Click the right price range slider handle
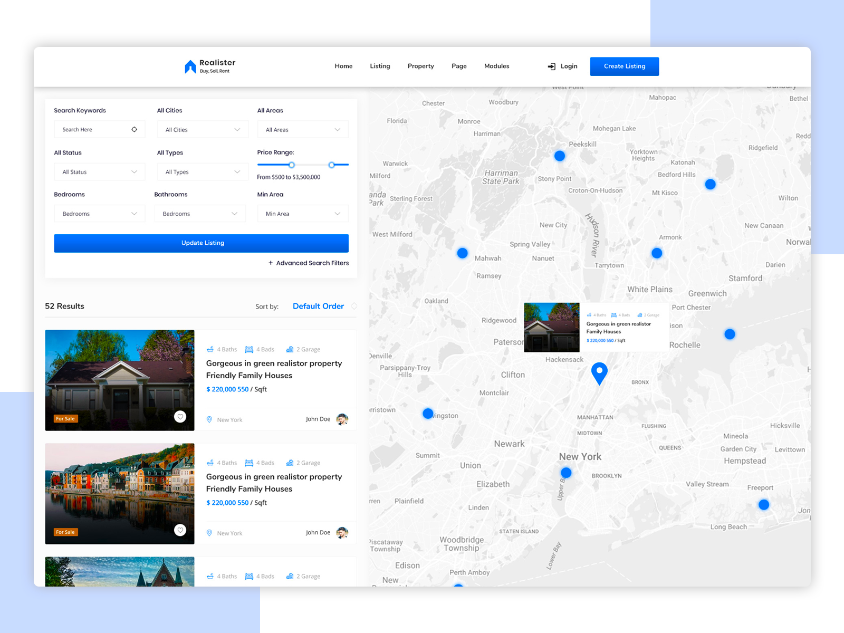 [x=332, y=165]
